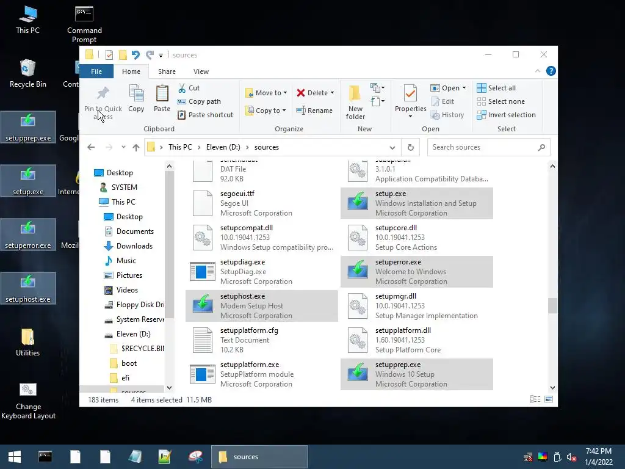625x469 pixels.
Task: Switch to large icons view in status bar
Action: 549,399
